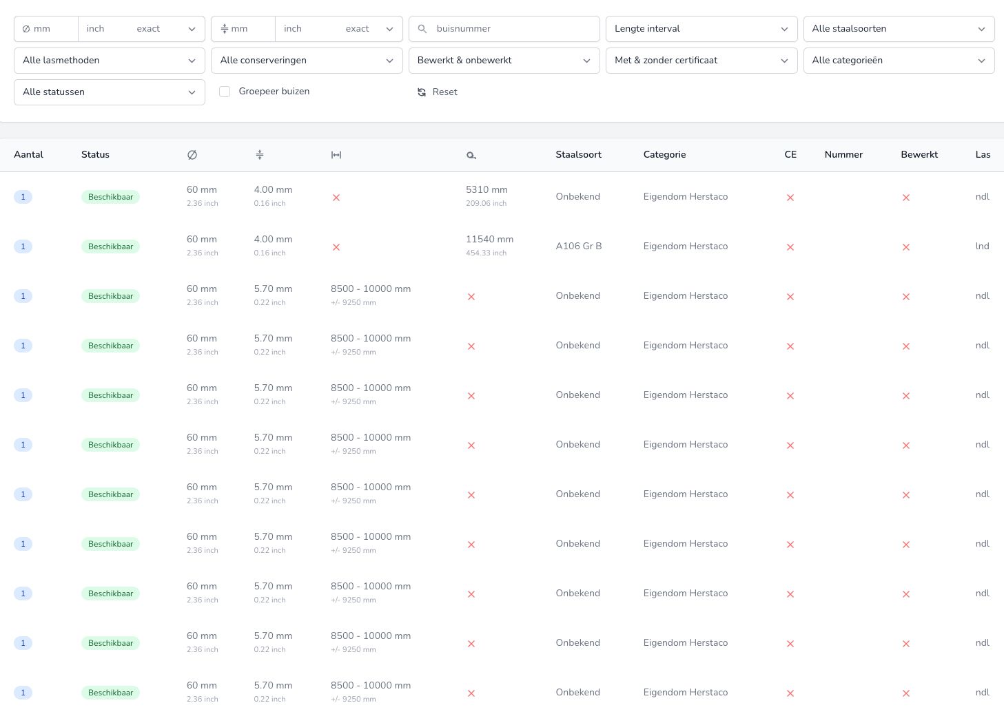Sort by the Staalsoort column header

(x=578, y=155)
